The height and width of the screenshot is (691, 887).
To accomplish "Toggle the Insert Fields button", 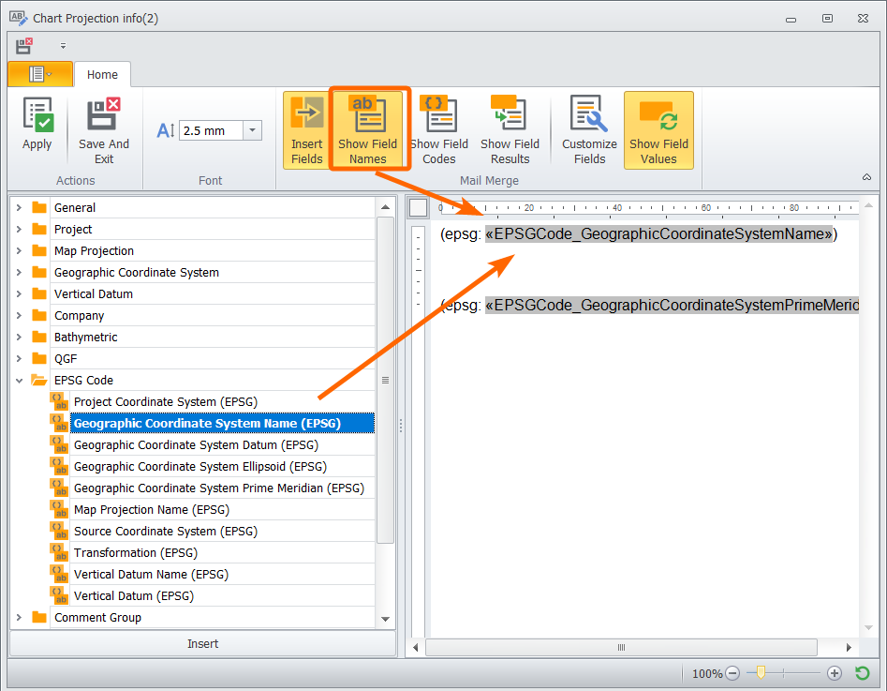I will [x=306, y=131].
